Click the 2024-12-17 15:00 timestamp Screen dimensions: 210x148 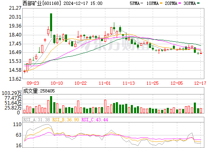pyautogui.click(x=83, y=3)
